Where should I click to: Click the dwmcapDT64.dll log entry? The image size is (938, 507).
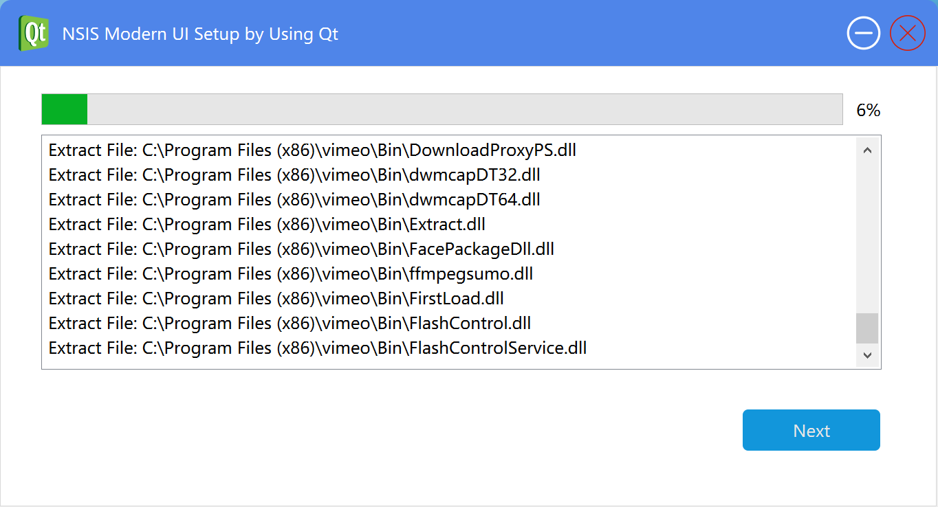[294, 199]
